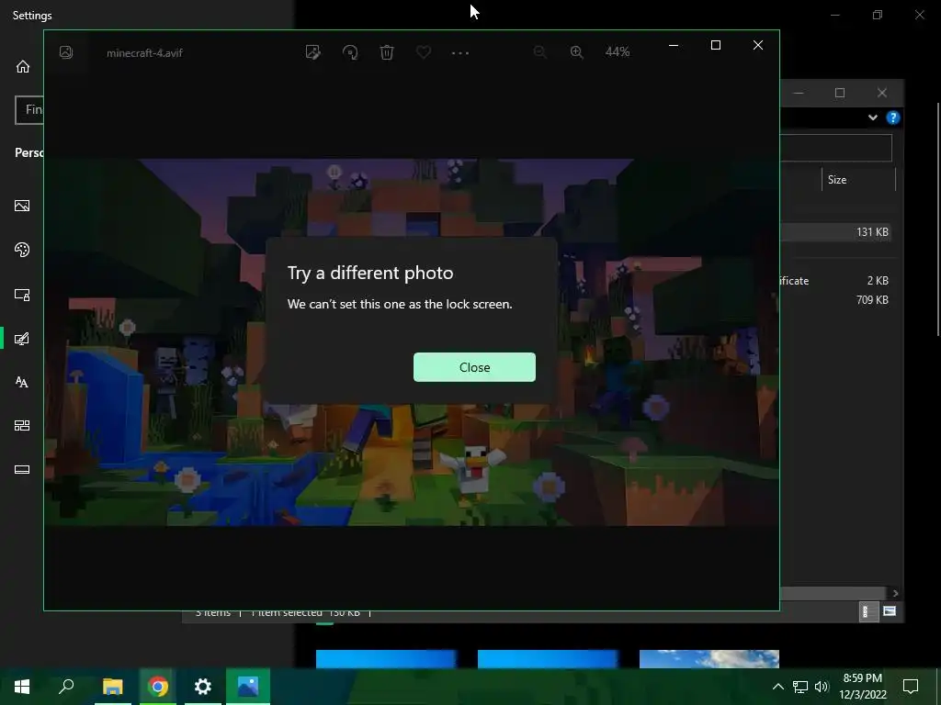Open Taskbar settings in the sidebar
941x705 pixels.
(22, 469)
